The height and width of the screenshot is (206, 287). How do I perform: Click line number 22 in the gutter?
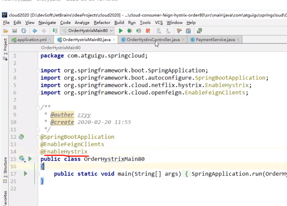[x=13, y=189]
